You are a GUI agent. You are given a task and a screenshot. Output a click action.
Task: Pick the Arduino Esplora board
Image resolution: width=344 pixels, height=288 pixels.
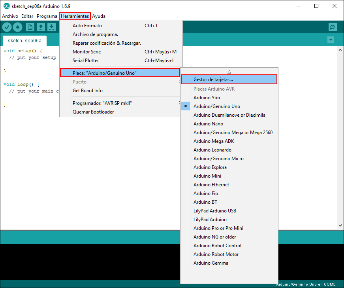[x=229, y=167]
